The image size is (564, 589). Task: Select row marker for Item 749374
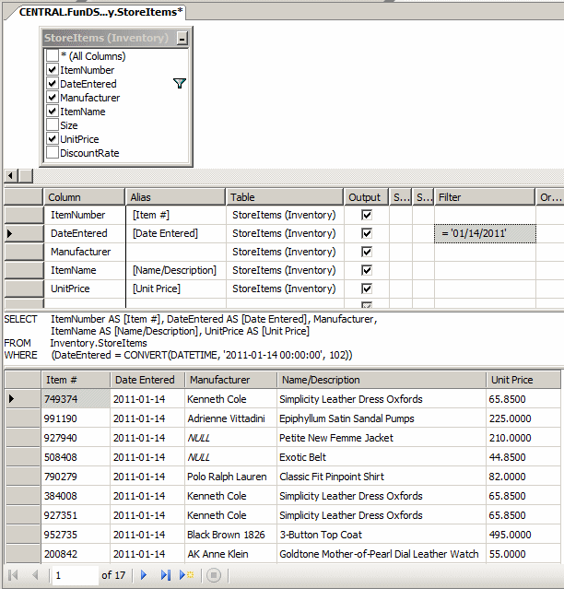coord(23,399)
